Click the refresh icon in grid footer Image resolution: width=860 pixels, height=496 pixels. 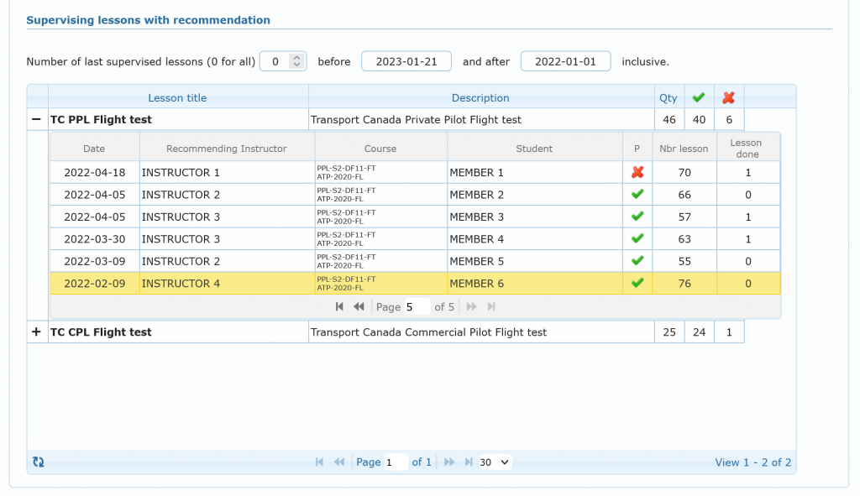[x=38, y=462]
